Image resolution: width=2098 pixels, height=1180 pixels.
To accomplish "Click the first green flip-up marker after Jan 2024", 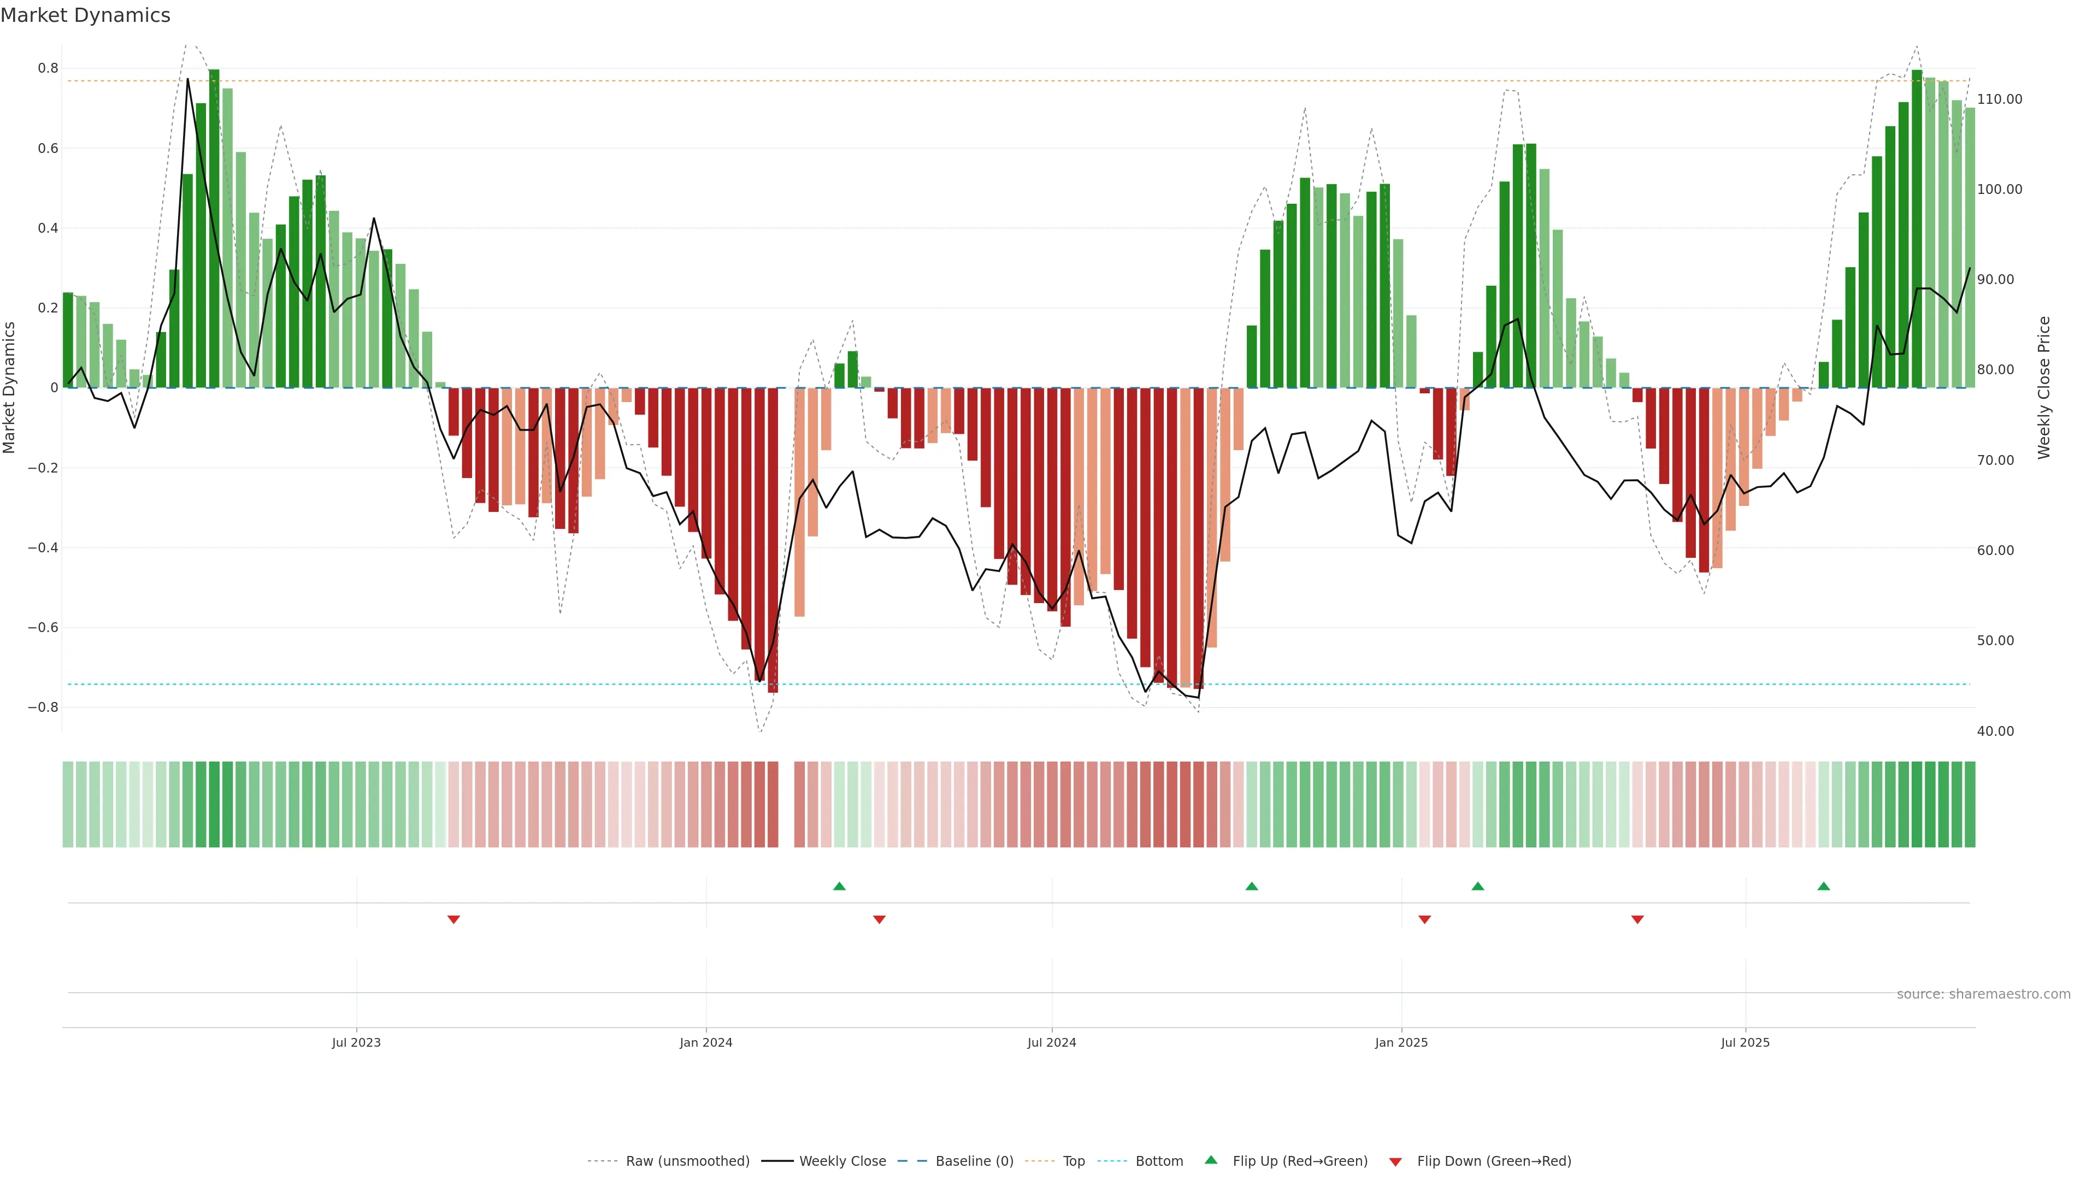I will tap(840, 886).
